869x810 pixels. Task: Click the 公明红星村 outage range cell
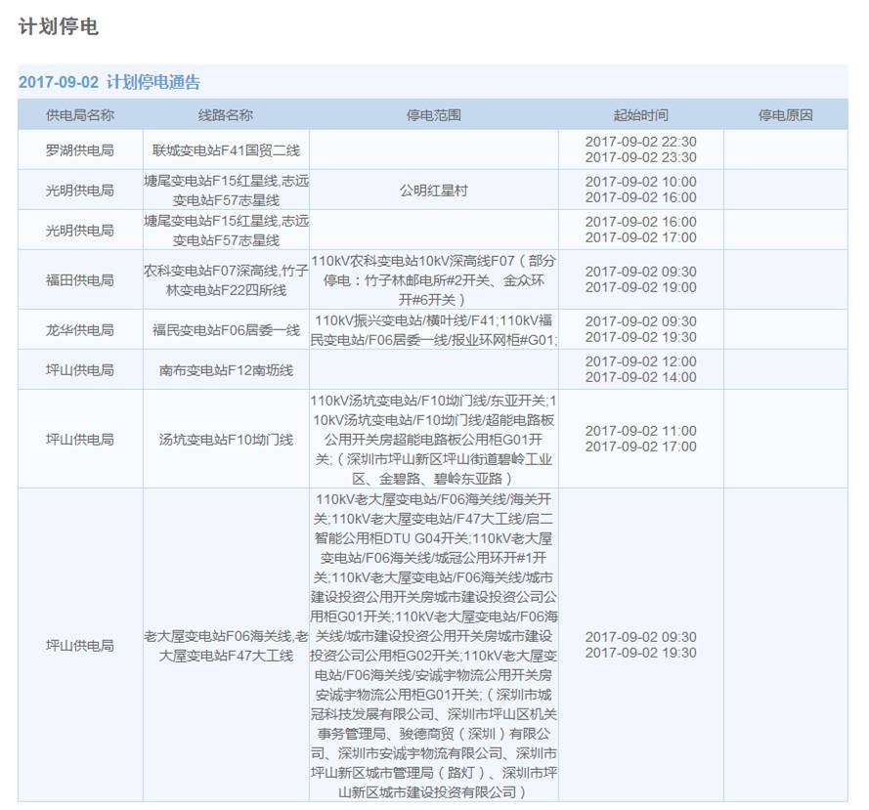tap(433, 190)
